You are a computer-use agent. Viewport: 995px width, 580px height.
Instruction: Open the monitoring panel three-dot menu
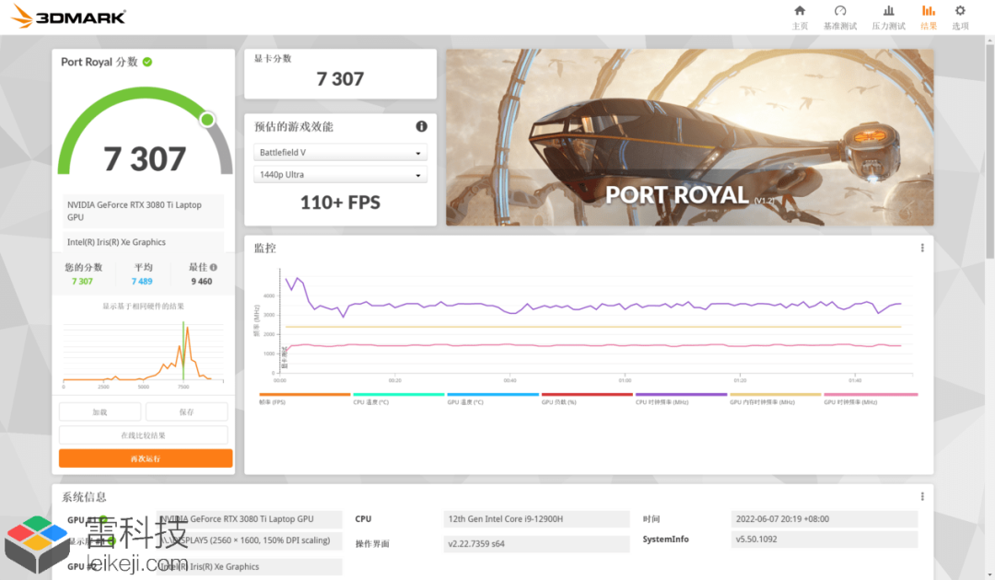[x=922, y=248]
